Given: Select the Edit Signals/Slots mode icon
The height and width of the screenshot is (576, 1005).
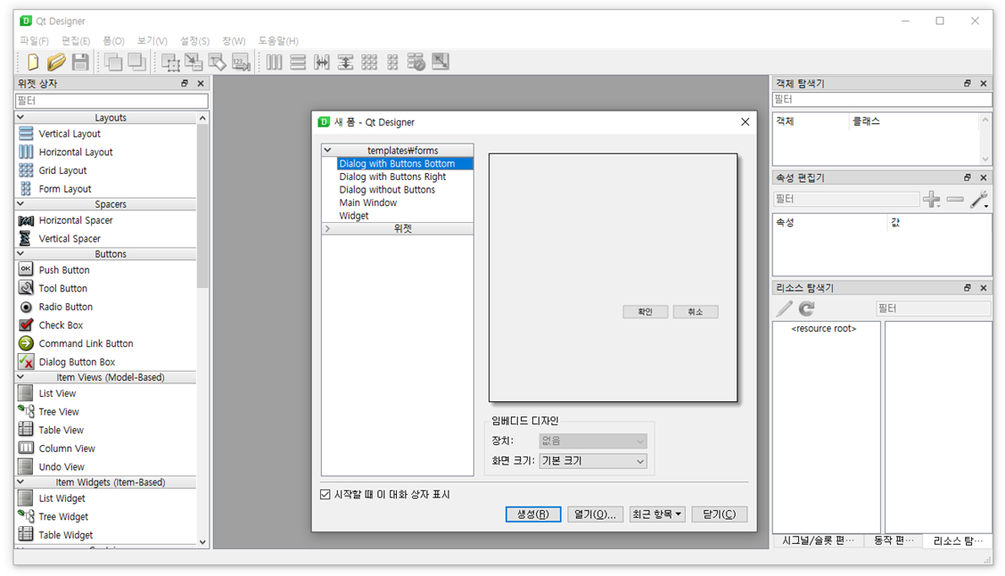Looking at the screenshot, I should click(x=193, y=62).
